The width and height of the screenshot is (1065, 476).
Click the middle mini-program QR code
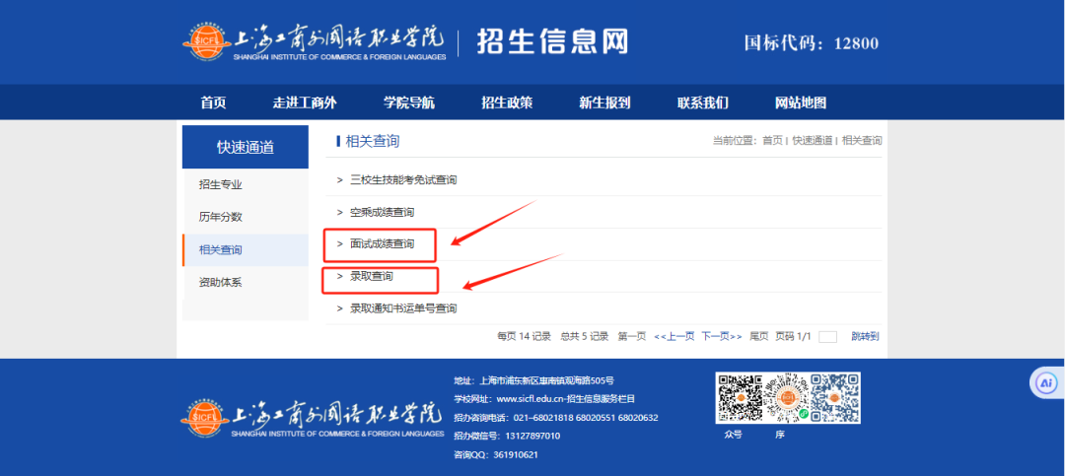[788, 398]
